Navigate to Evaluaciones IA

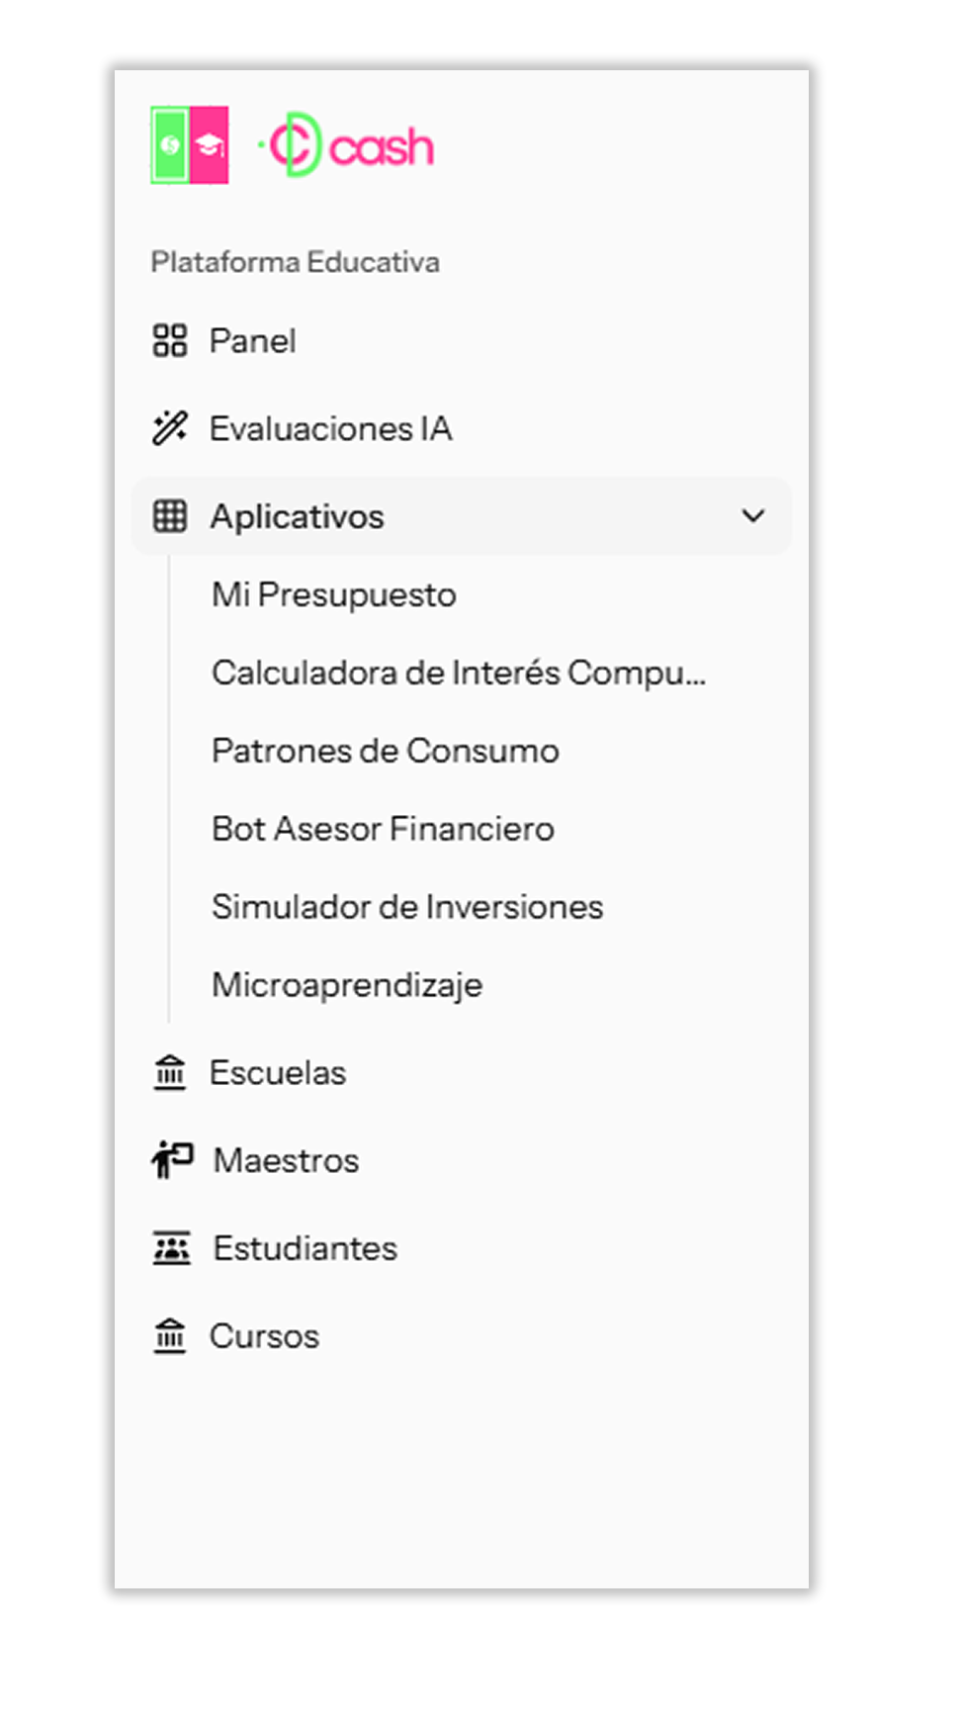click(331, 428)
